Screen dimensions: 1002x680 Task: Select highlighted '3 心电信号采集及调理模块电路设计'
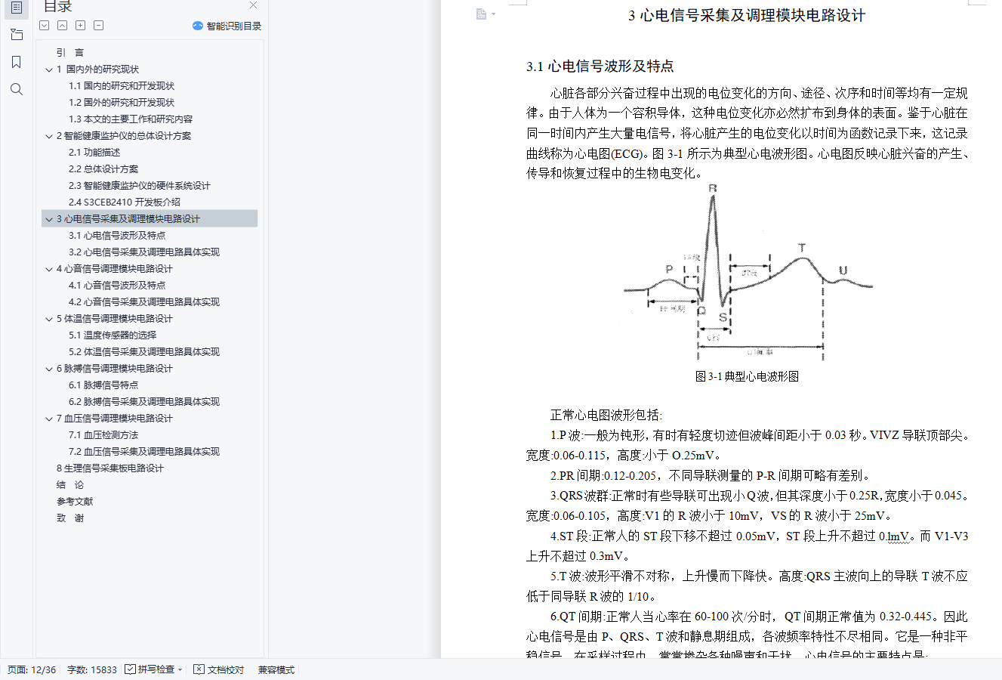click(128, 219)
